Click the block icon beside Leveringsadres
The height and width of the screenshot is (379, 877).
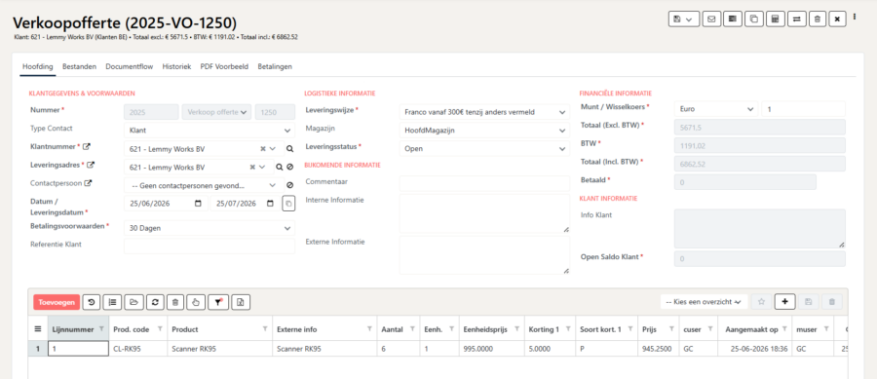point(289,168)
